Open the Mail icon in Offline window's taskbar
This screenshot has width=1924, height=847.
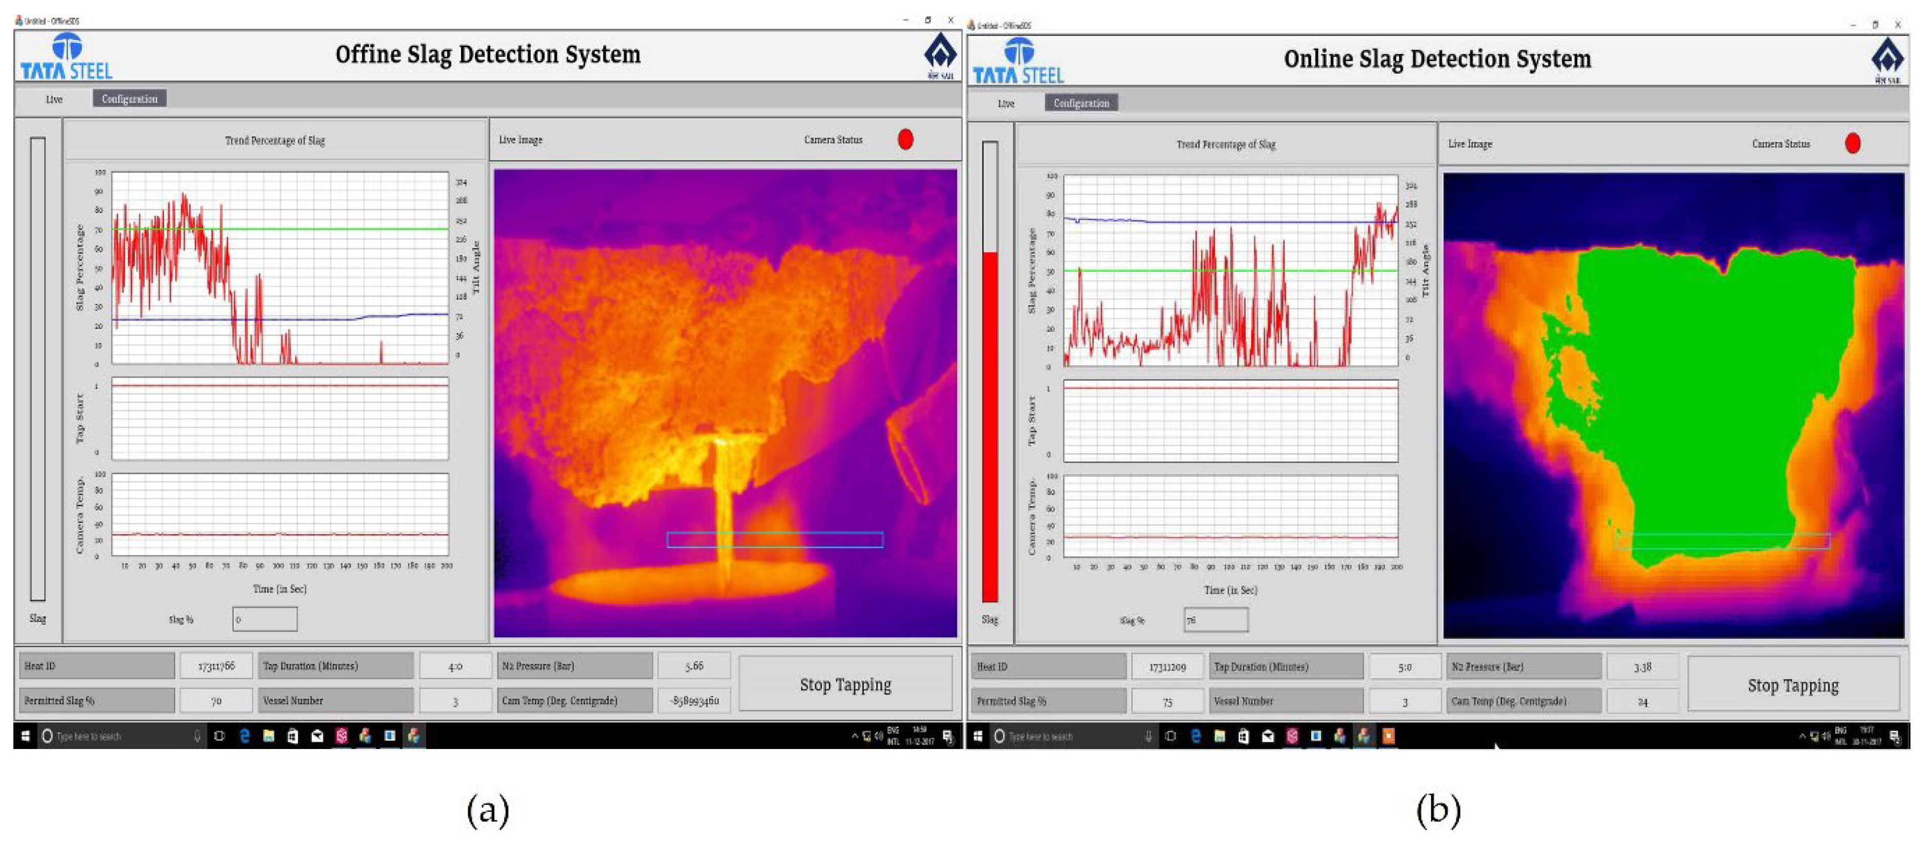(x=317, y=736)
